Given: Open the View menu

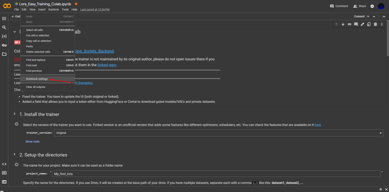Looking at the screenshot, I should click(x=32, y=9).
